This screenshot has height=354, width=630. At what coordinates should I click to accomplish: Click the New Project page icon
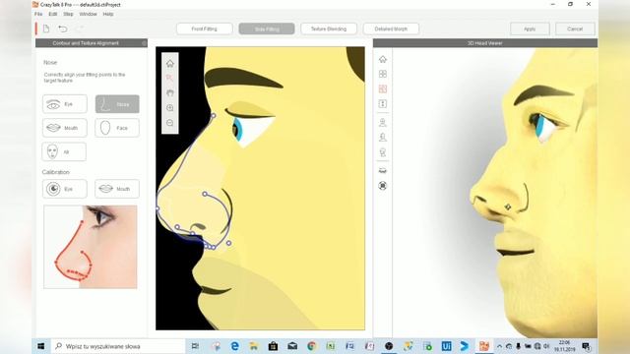tap(46, 29)
